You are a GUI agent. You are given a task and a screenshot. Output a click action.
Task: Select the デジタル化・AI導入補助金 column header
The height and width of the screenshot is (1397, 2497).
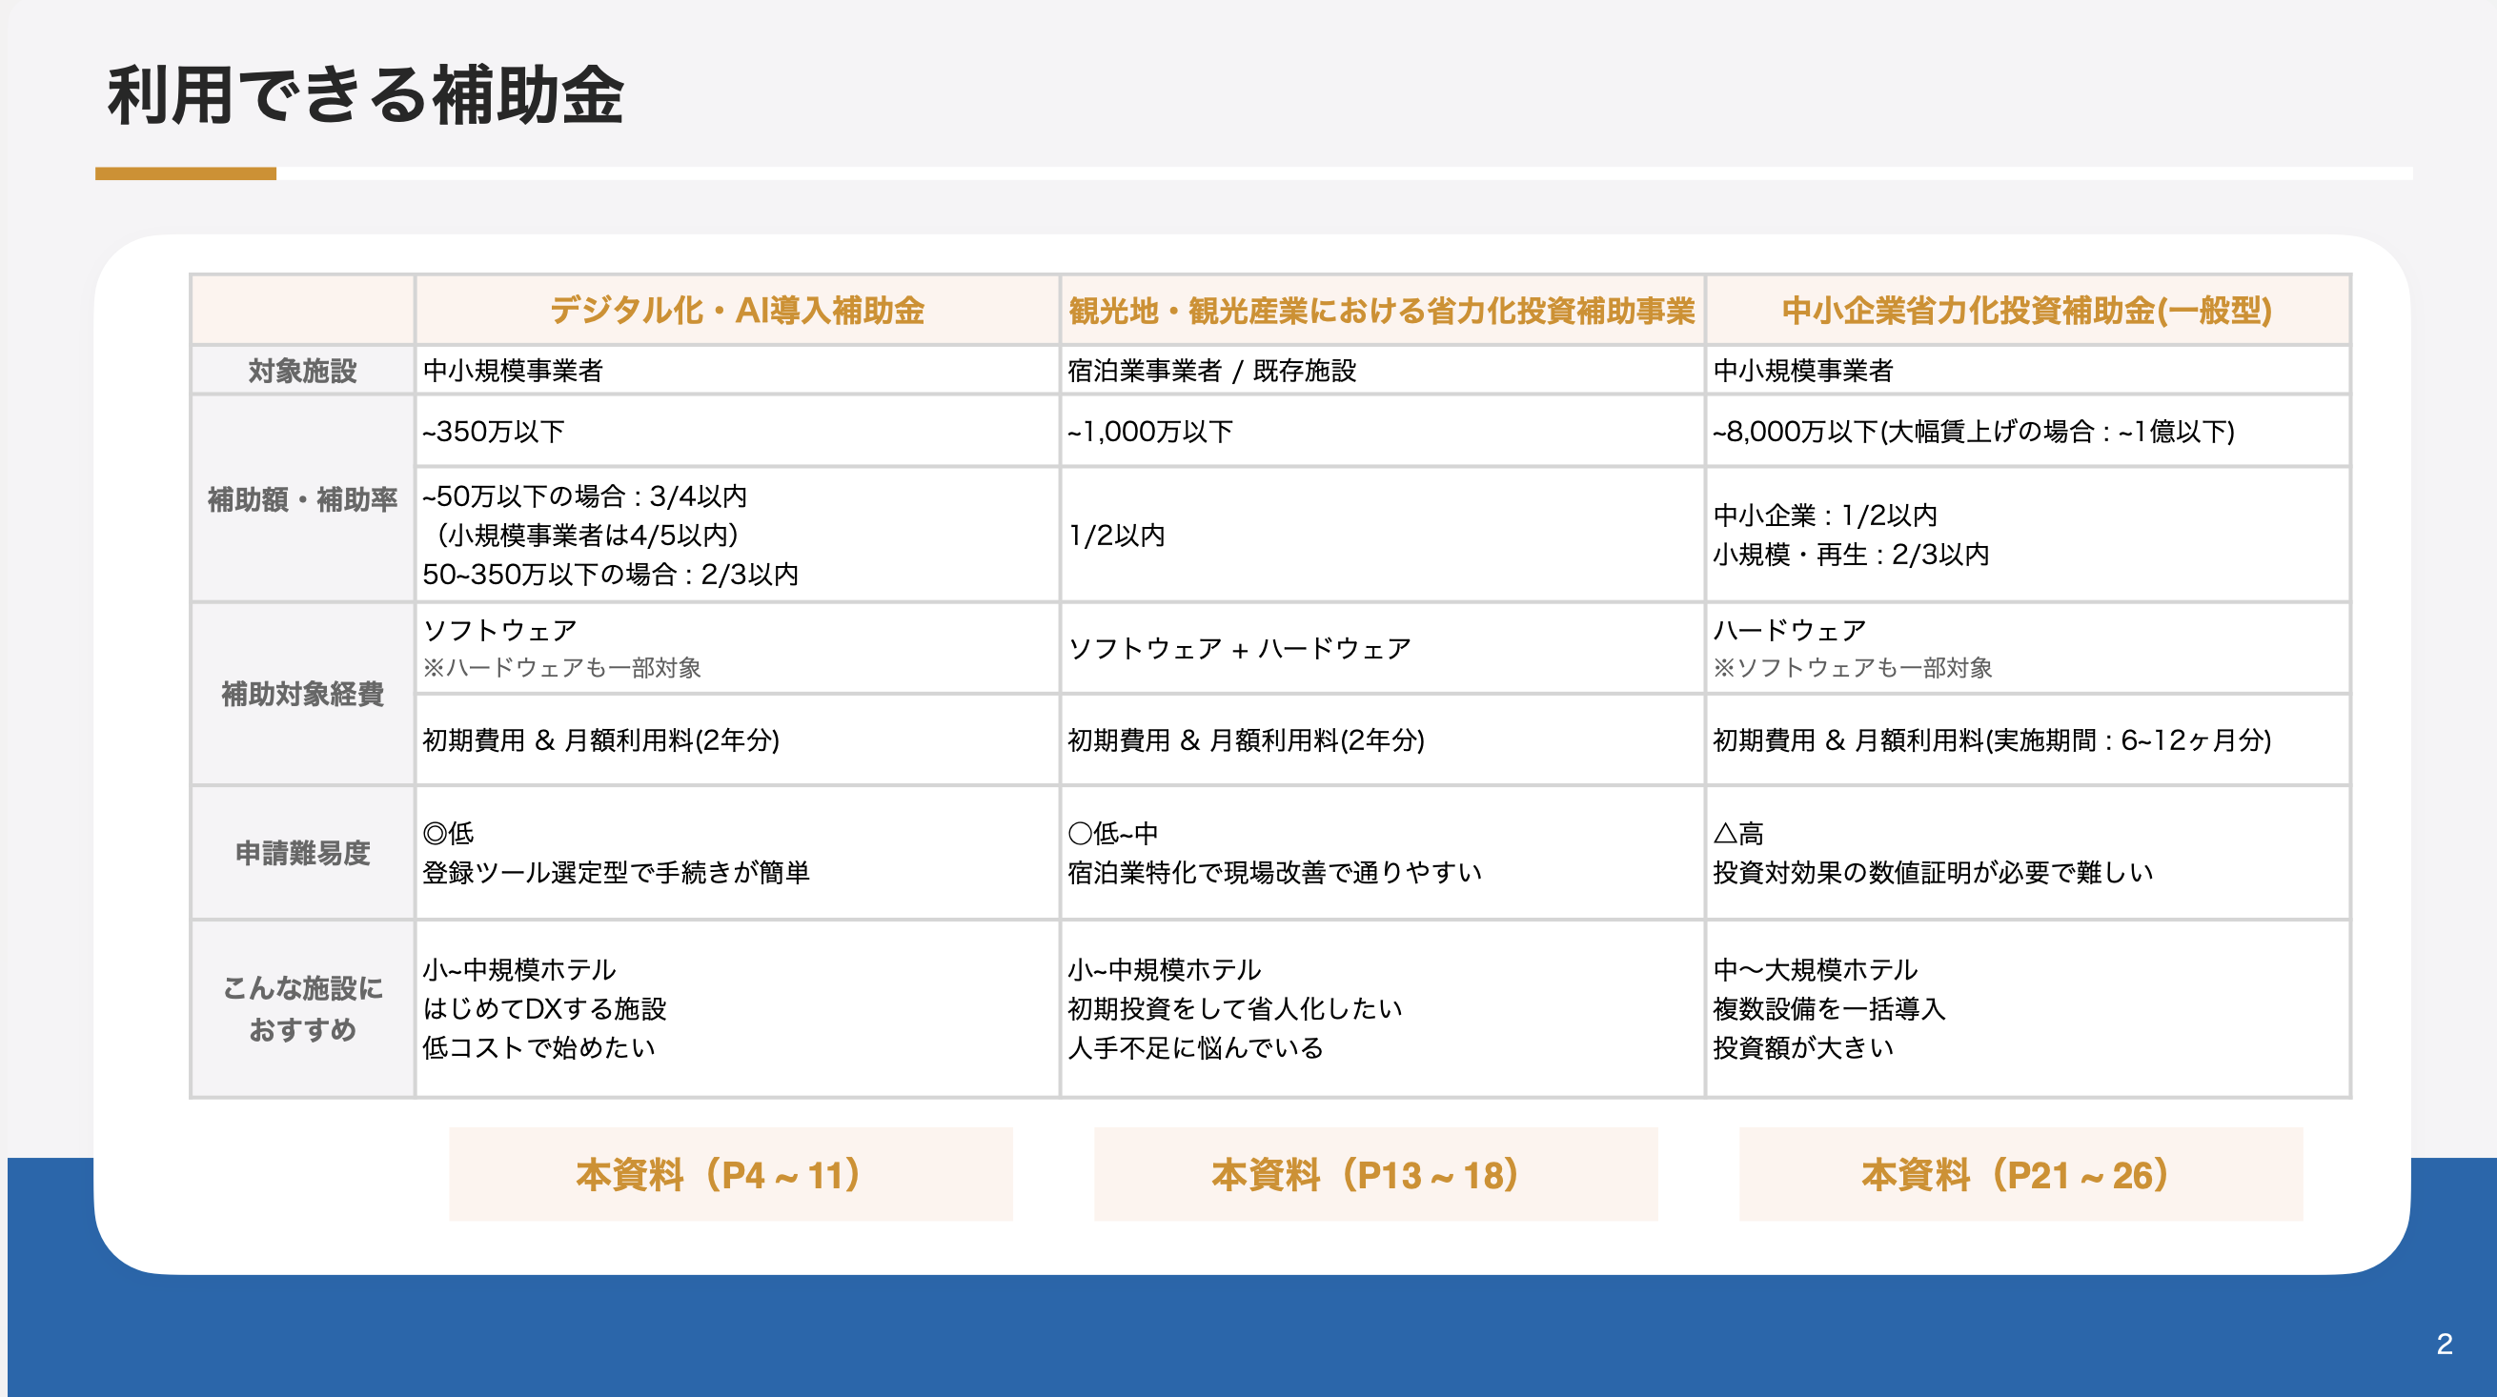(x=737, y=311)
